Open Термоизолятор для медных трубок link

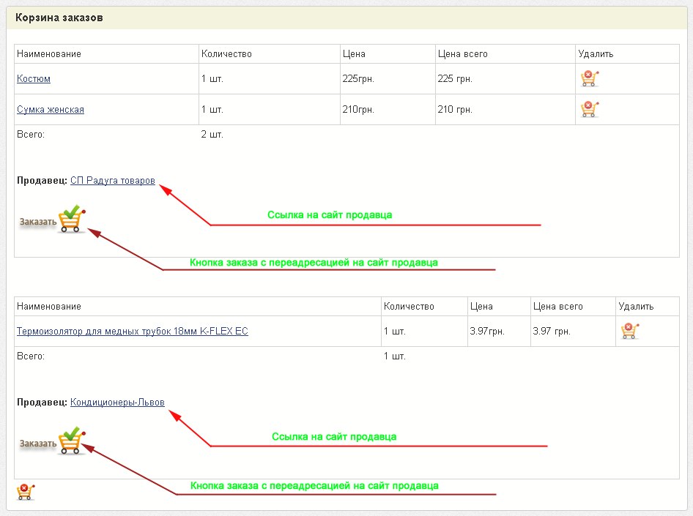[x=133, y=332]
